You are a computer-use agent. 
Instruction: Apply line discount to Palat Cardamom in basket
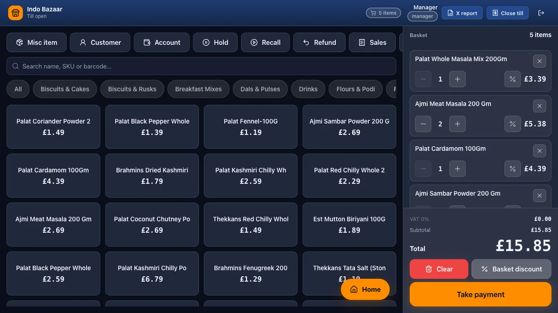513,169
